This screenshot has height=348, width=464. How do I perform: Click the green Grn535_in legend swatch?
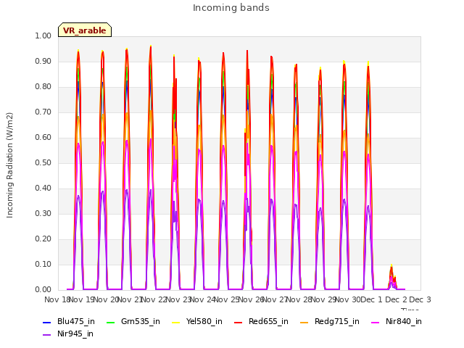pyautogui.click(x=110, y=322)
